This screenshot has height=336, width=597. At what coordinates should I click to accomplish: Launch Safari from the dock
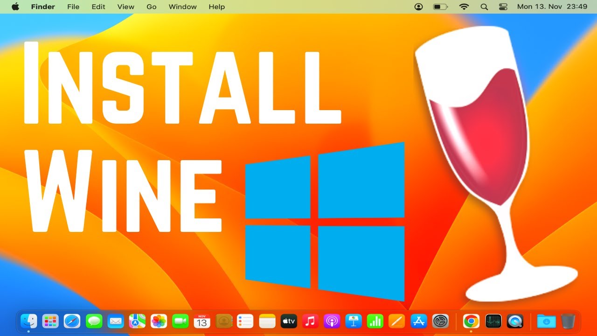pyautogui.click(x=72, y=321)
